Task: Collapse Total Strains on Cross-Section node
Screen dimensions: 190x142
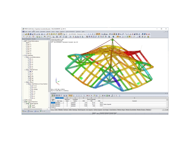Action: click(27, 84)
